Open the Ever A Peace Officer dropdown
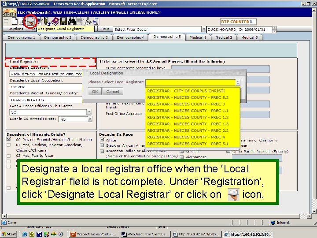317x238 pixels. pyautogui.click(x=89, y=112)
